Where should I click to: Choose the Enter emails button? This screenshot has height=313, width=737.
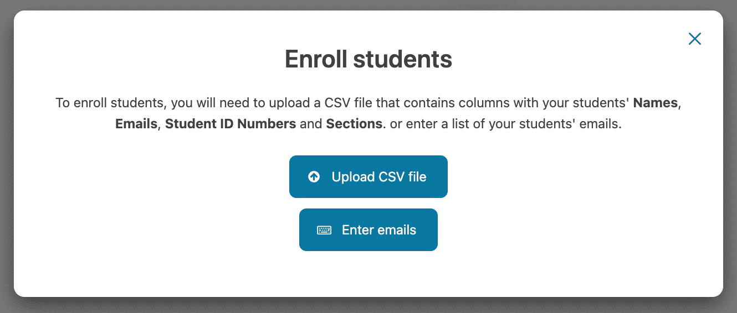(368, 230)
